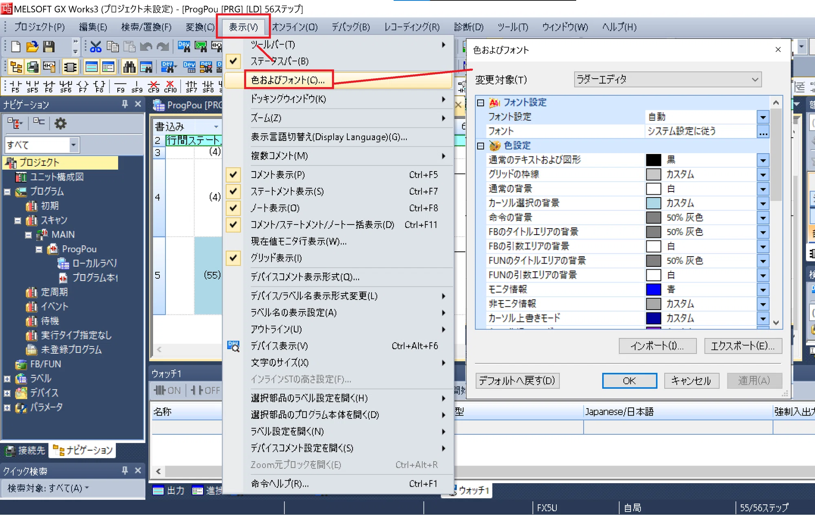Toggle コメント/ステートメント/ノート一括表示(D)

click(338, 225)
